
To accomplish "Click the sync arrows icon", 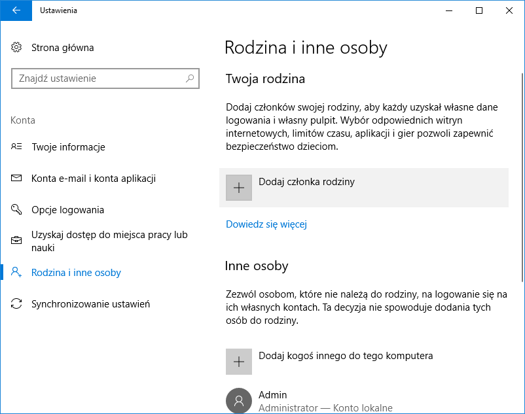I will pyautogui.click(x=17, y=304).
